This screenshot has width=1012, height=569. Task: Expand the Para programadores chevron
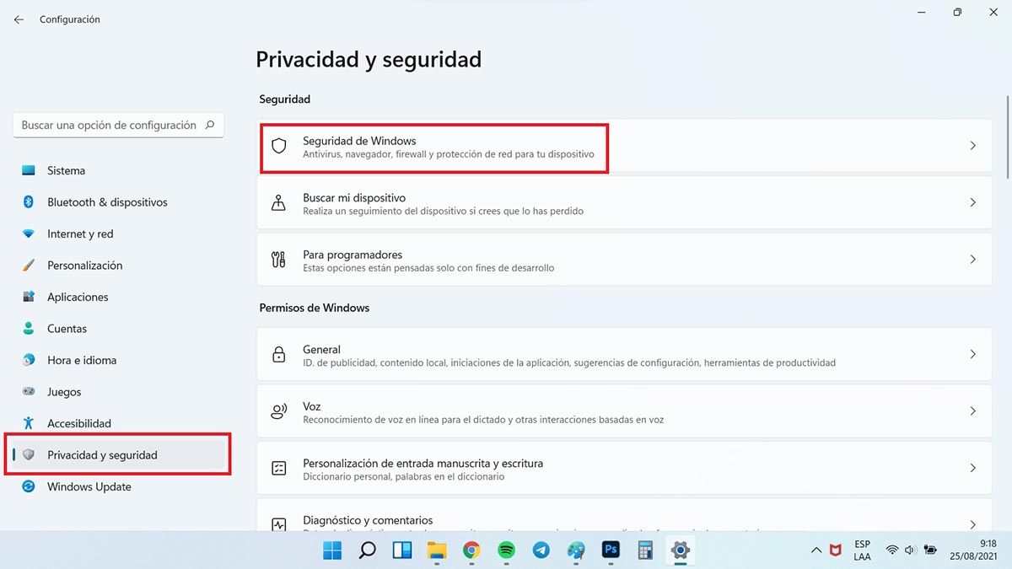(x=972, y=260)
